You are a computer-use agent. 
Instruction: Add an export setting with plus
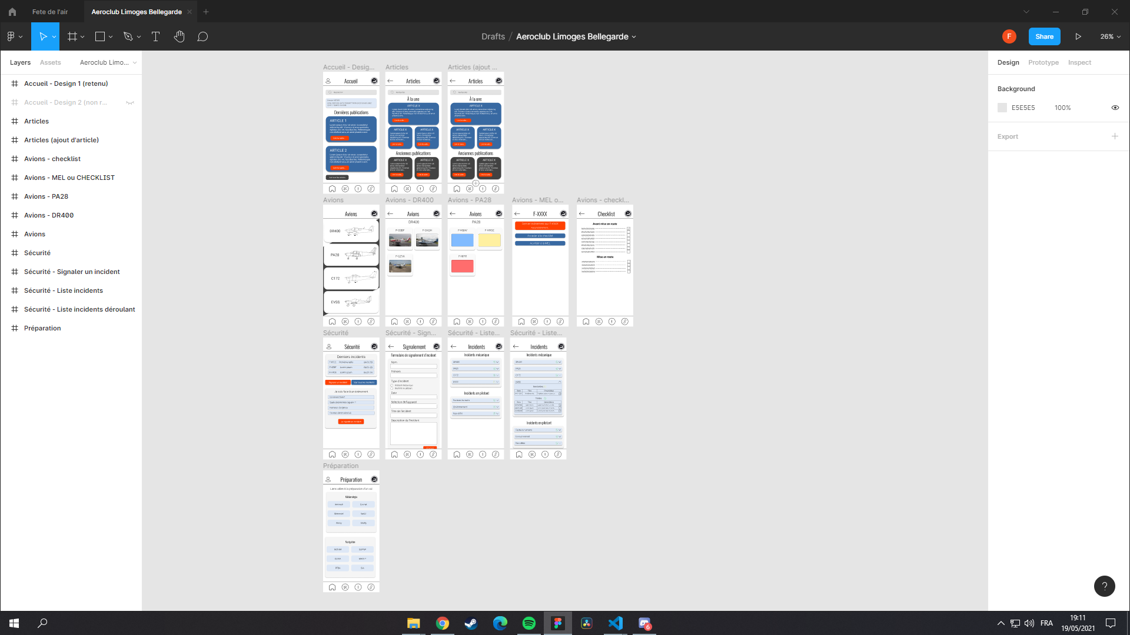click(1115, 136)
